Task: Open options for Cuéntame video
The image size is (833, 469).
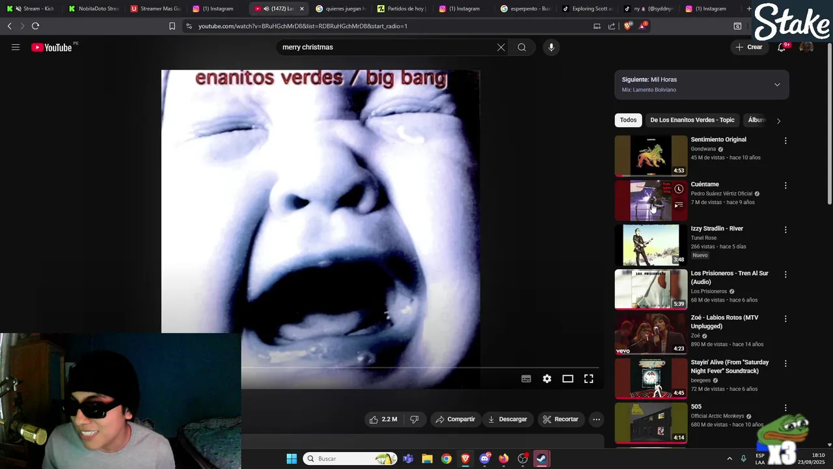Action: tap(785, 185)
